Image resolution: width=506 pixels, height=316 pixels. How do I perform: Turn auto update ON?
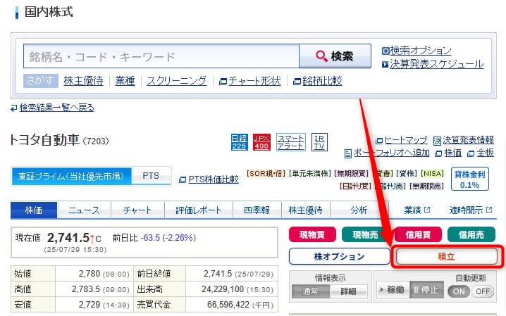[x=459, y=291]
